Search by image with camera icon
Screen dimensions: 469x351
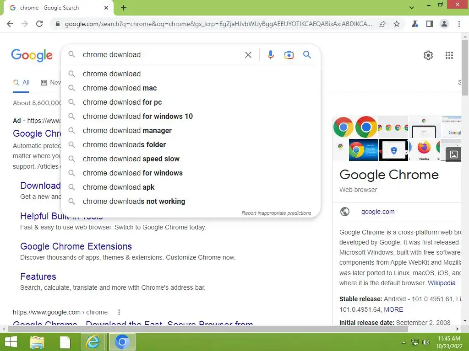[289, 55]
